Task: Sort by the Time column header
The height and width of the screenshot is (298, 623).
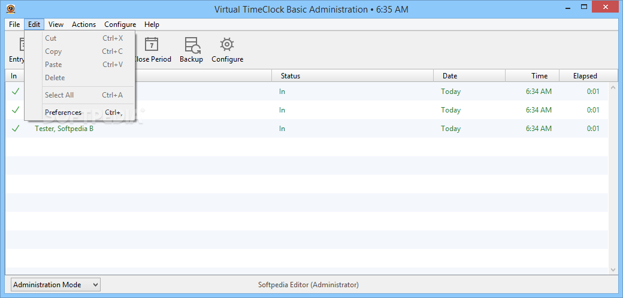Action: 533,75
